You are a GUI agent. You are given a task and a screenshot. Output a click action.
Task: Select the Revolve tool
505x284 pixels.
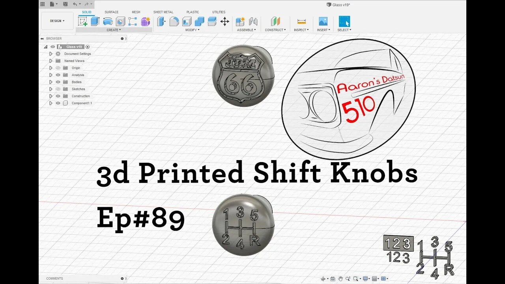click(x=108, y=21)
